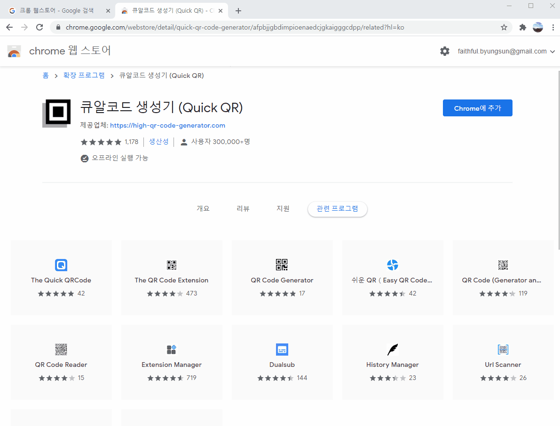
Task: Click Url Scanner title text
Action: [503, 365]
